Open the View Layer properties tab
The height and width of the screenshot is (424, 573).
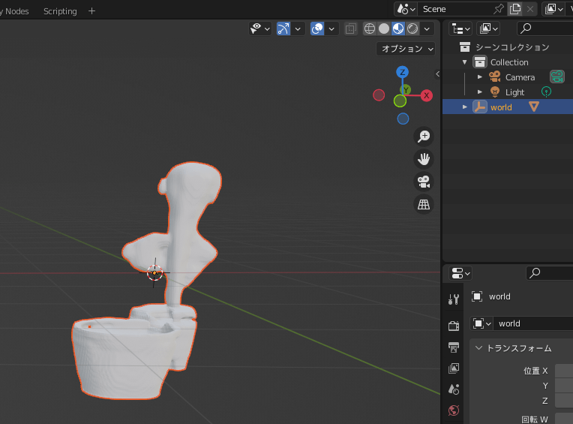454,368
